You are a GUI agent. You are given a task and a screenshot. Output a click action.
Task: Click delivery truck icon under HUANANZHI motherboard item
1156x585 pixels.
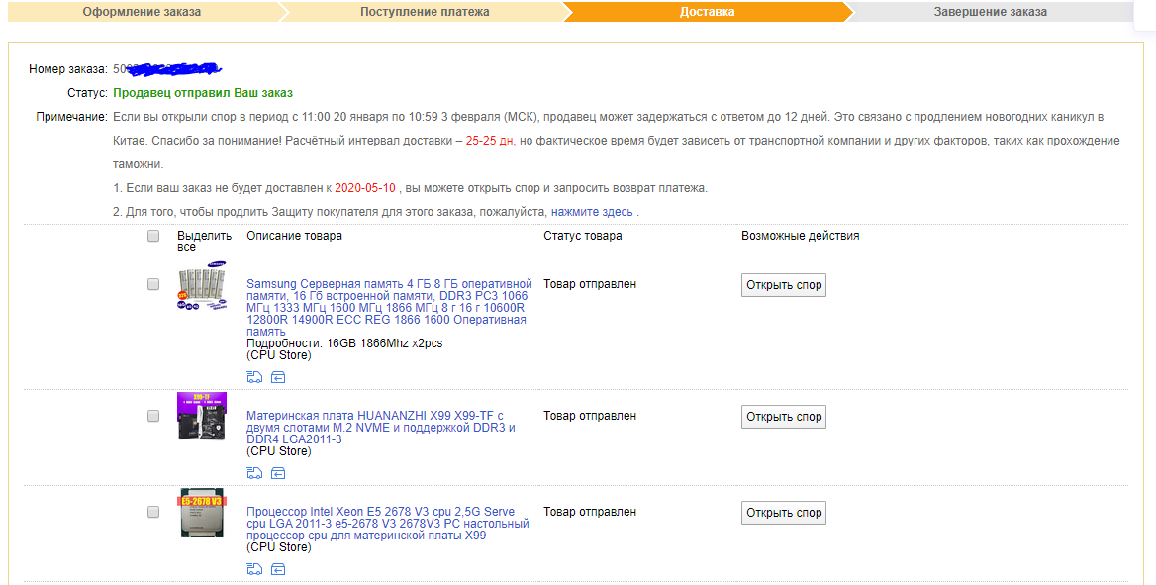coord(254,473)
